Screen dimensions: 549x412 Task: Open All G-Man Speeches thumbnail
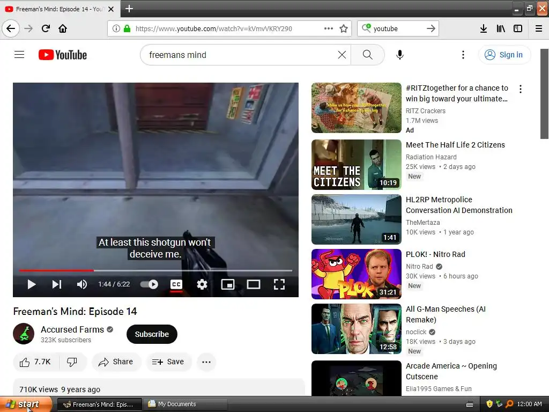pos(357,329)
